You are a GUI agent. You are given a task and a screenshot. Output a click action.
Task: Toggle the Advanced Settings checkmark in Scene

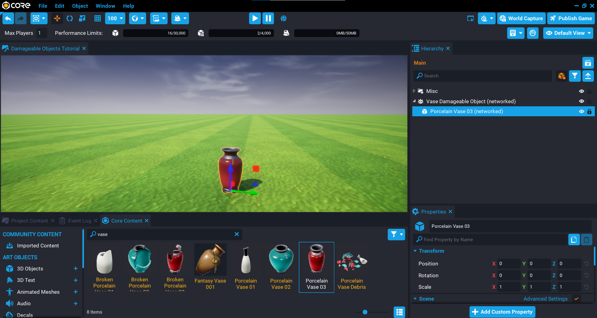[576, 299]
